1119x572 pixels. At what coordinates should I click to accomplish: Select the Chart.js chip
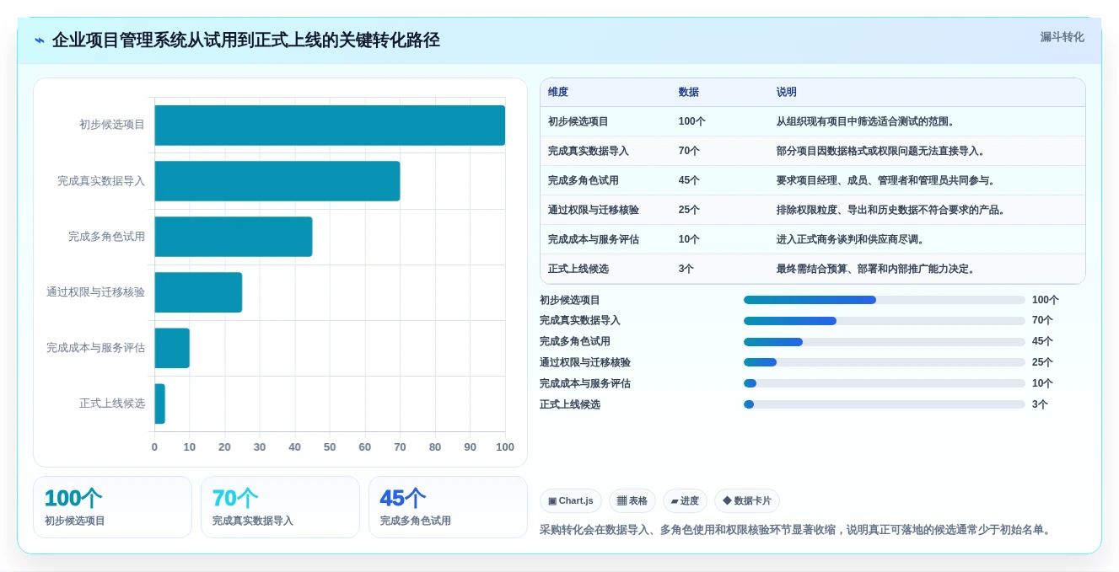point(570,500)
